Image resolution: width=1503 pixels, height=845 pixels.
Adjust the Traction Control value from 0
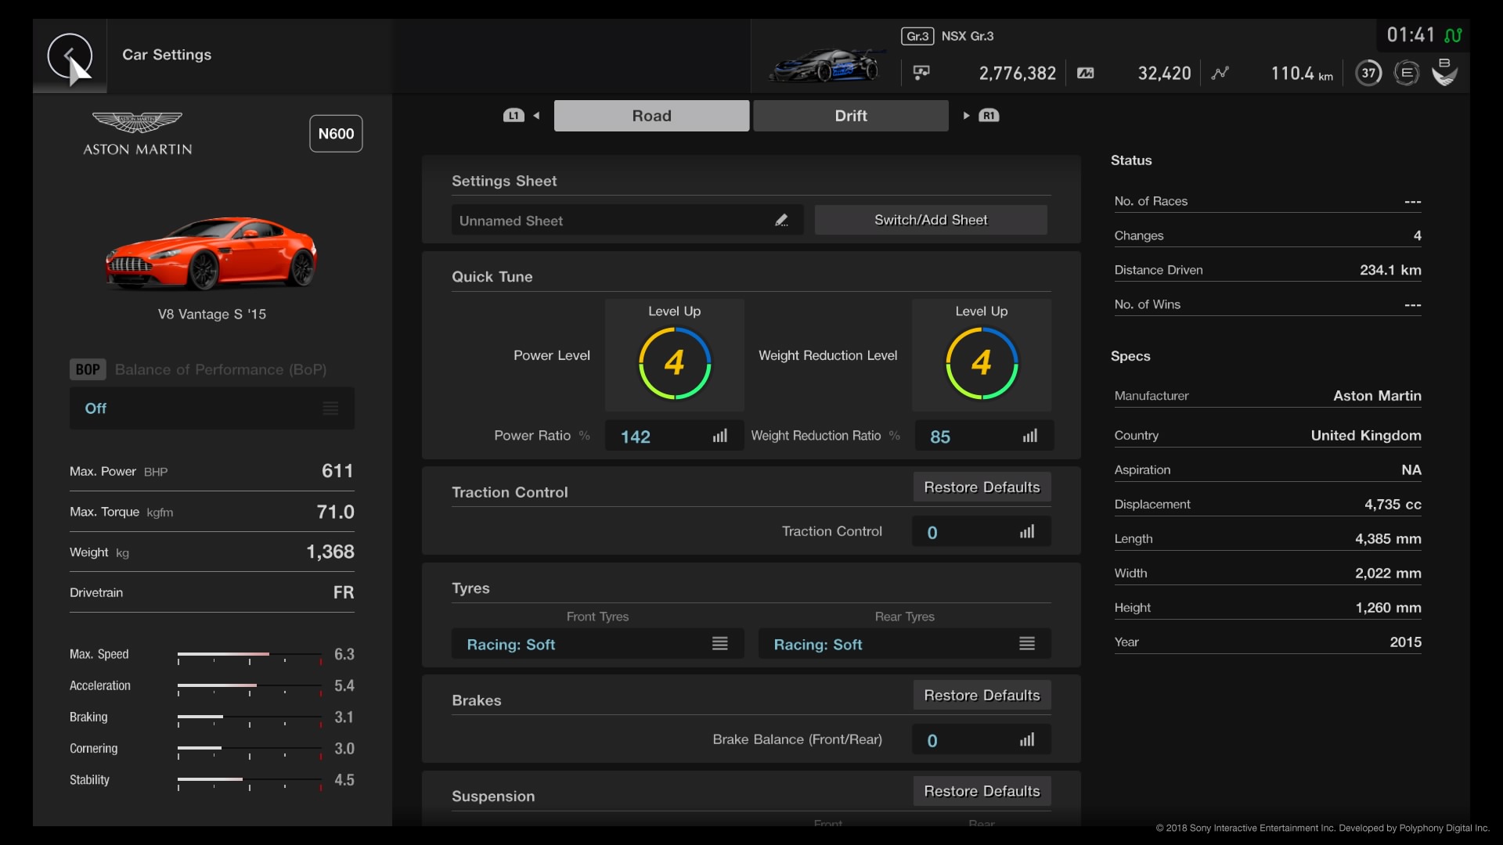coord(980,531)
